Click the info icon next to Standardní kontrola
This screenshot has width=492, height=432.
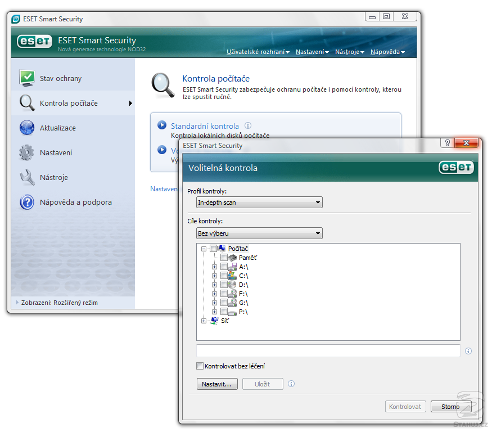coord(248,125)
